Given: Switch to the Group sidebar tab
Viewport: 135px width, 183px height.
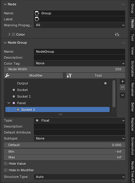Looking at the screenshot, I should [132, 8].
